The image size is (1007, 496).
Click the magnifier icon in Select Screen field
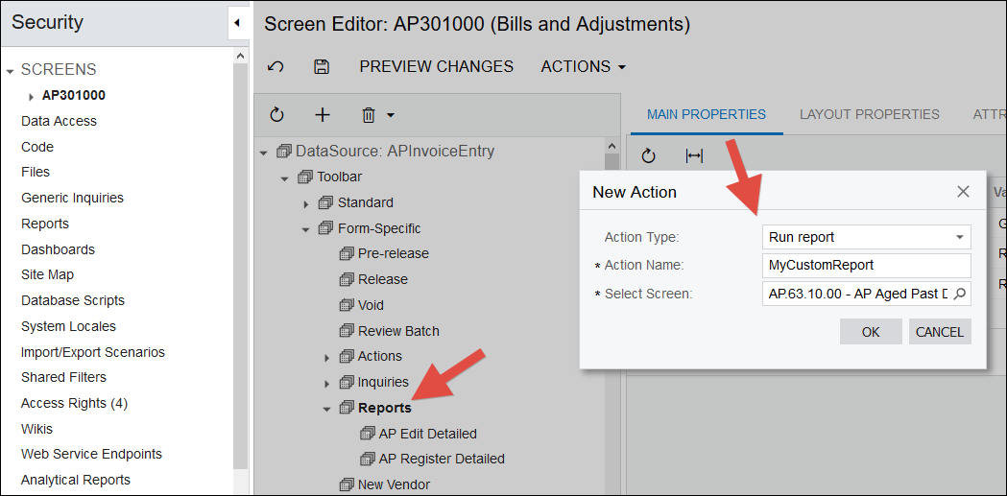[x=959, y=294]
